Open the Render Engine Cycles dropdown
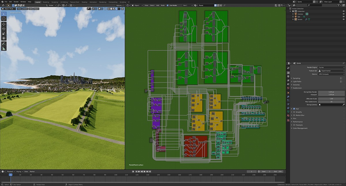346x186 pixels. point(331,67)
